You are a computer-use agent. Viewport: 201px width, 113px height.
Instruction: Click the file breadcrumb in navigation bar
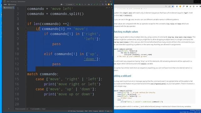tap(12, 4)
